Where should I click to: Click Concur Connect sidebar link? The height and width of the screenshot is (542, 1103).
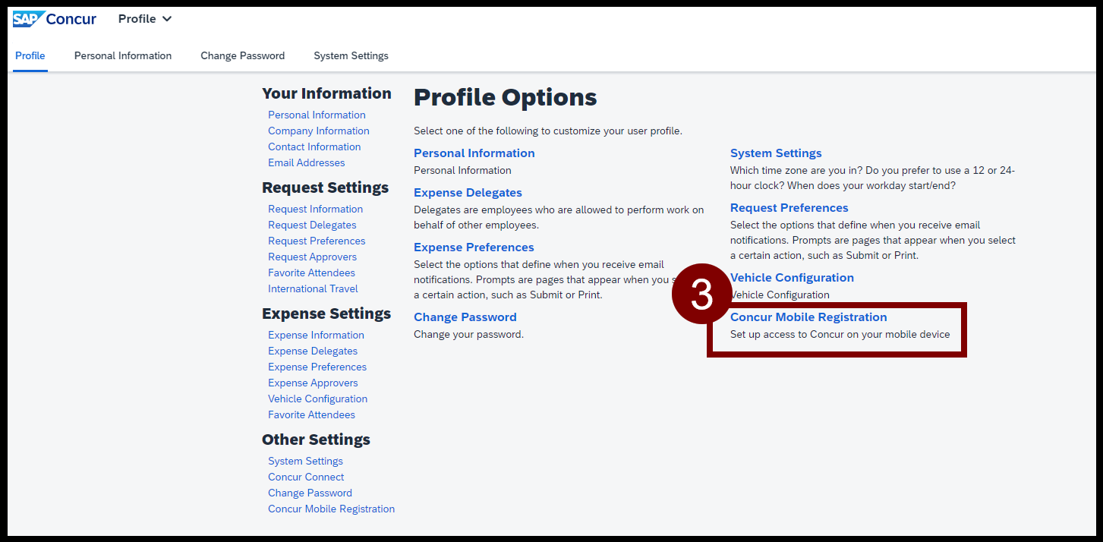(306, 477)
